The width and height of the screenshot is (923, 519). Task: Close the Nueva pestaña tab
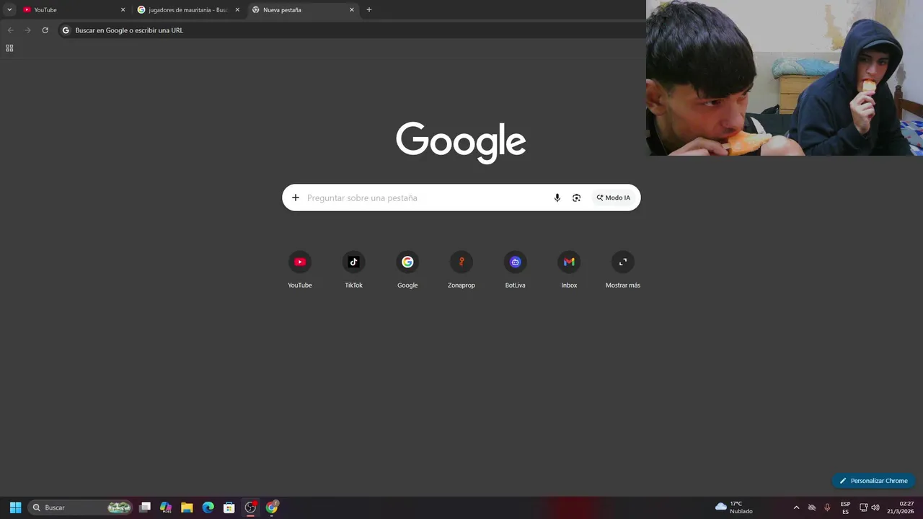point(352,10)
